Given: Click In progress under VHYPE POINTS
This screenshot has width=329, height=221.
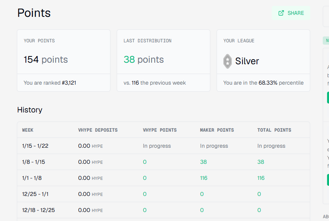Looking at the screenshot, I should pos(157,146).
